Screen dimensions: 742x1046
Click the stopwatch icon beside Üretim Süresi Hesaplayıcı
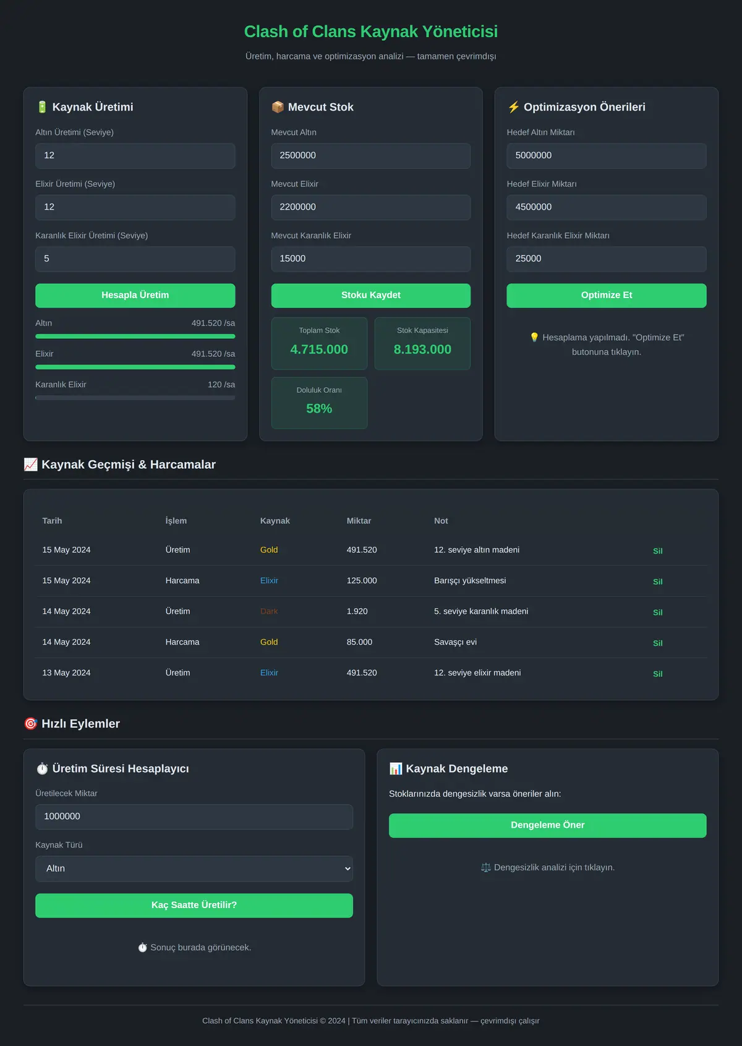point(42,769)
